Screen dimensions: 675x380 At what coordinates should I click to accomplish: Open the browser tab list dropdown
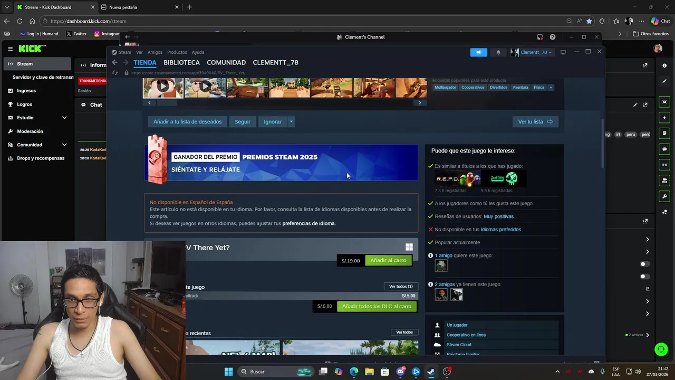[x=7, y=7]
